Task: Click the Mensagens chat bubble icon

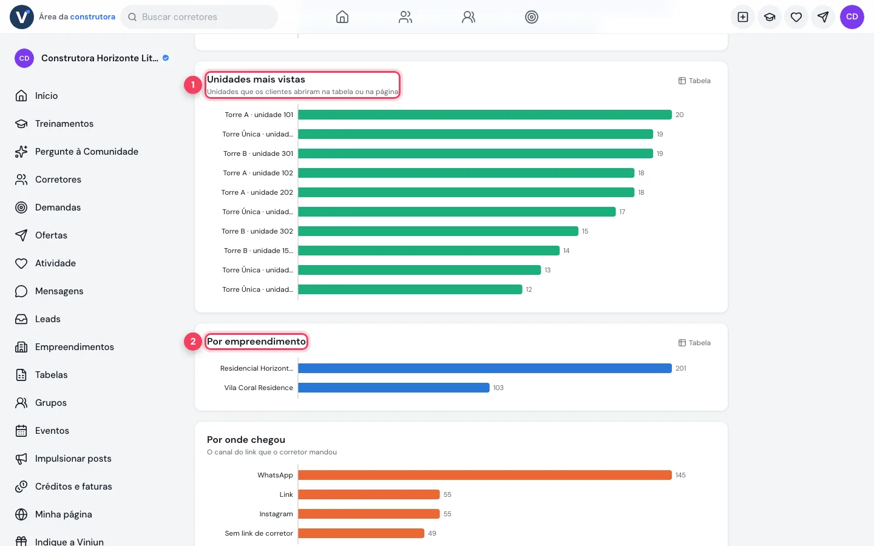Action: 21,291
